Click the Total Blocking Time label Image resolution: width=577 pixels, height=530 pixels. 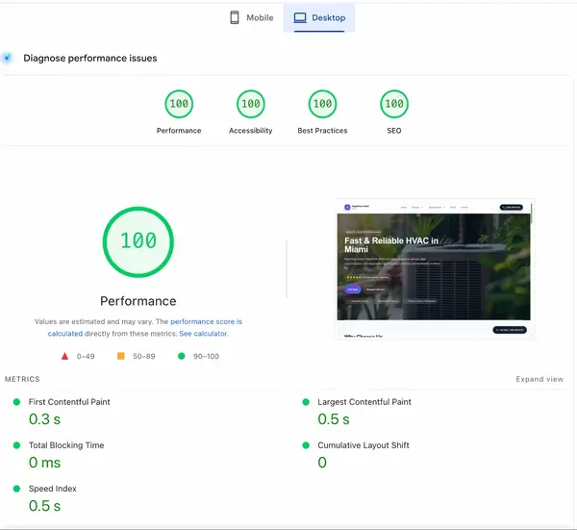point(66,445)
